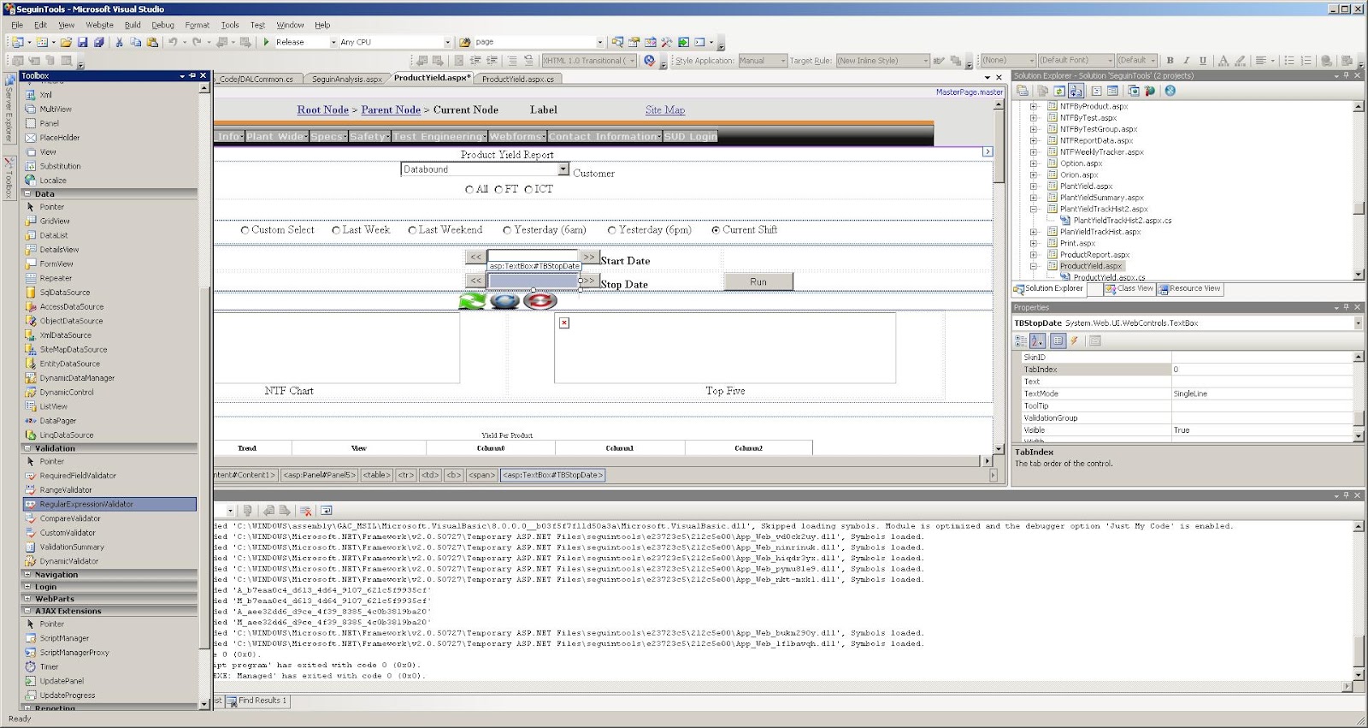This screenshot has height=728, width=1368.
Task: Click View Code icon in Solution Explorer
Action: coord(1096,91)
